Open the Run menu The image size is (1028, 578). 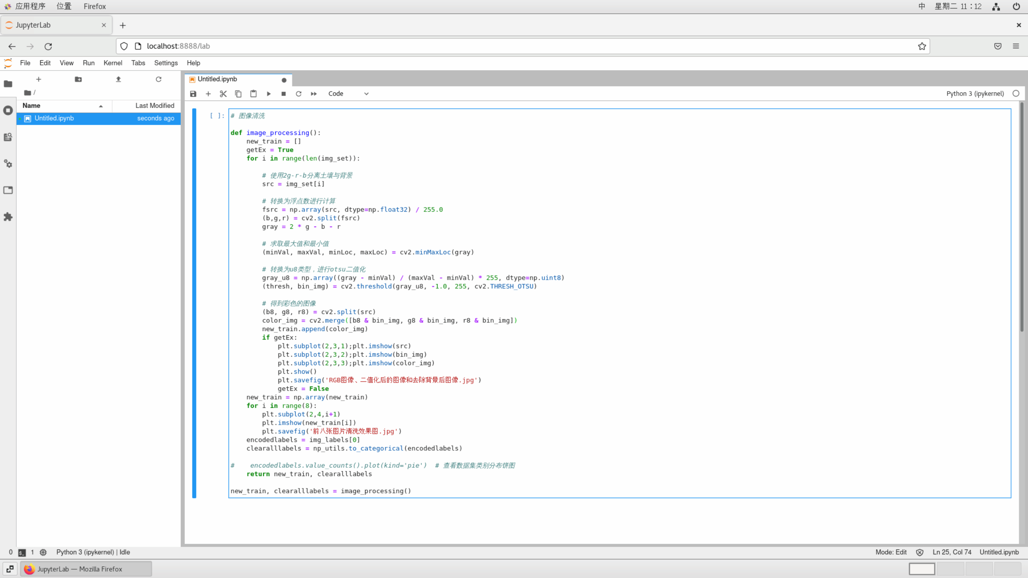pos(88,63)
